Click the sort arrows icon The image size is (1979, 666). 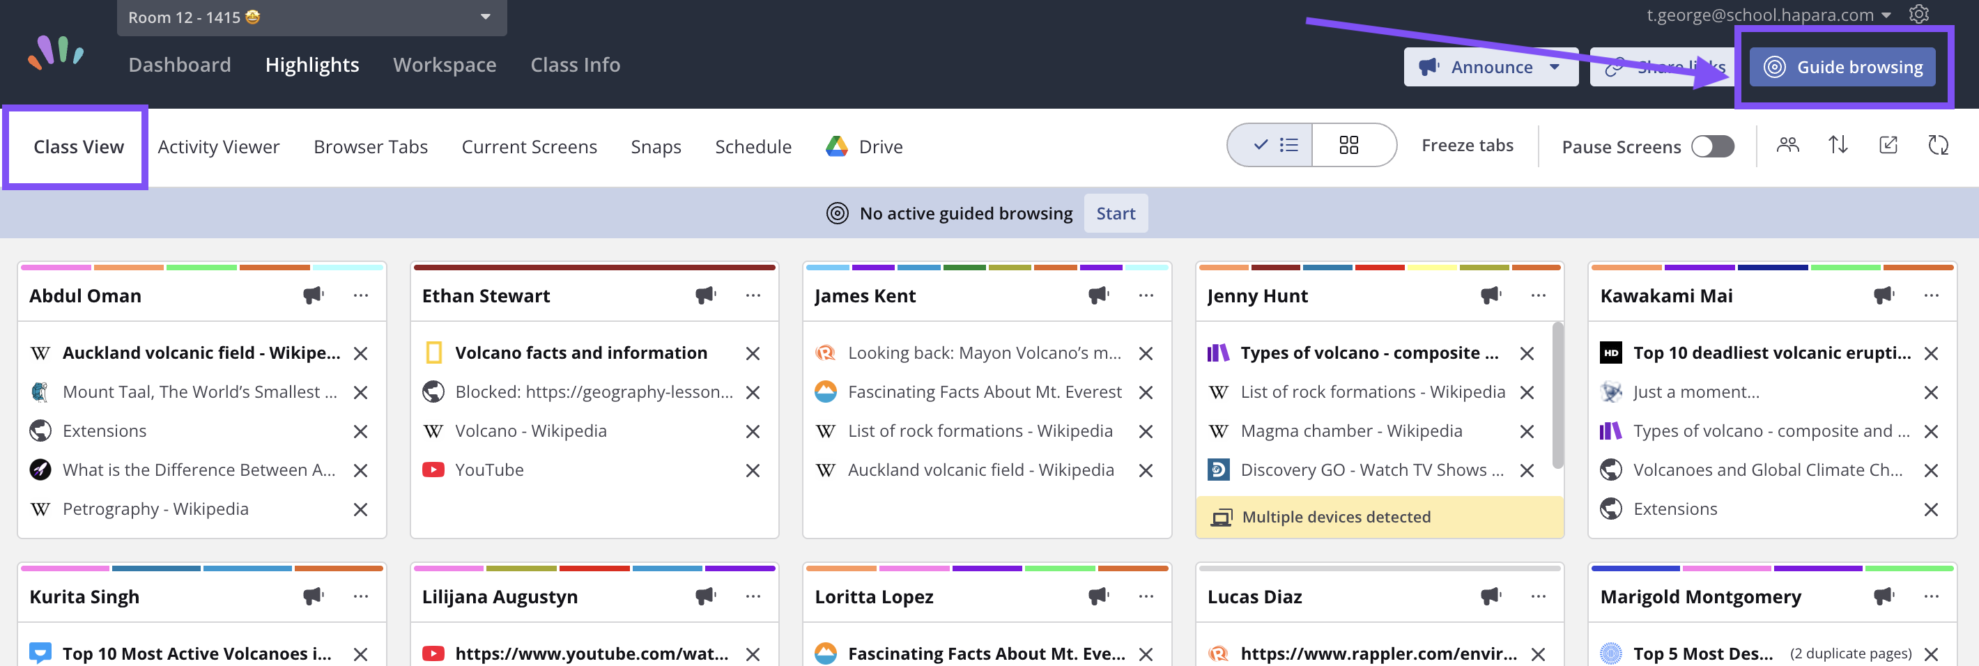click(x=1838, y=145)
